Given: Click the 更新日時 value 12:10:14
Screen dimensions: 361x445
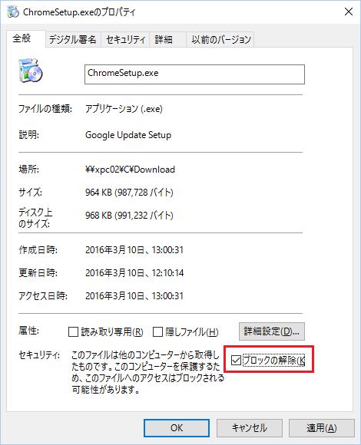Looking at the screenshot, I should pyautogui.click(x=134, y=273).
